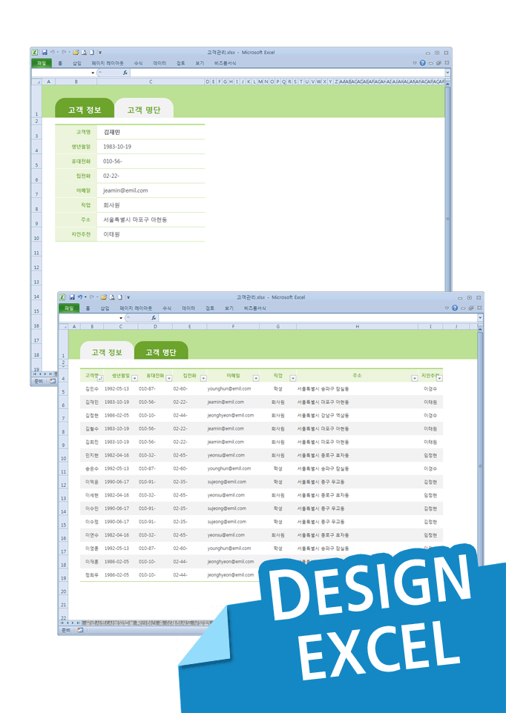506x713 pixels.
Task: Click the Save icon in the front window
Action: [x=72, y=297]
